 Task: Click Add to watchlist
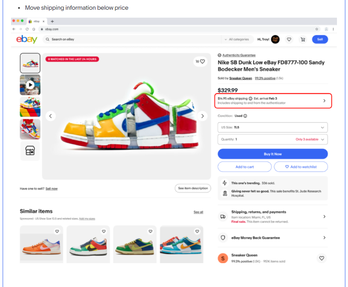[x=301, y=167]
